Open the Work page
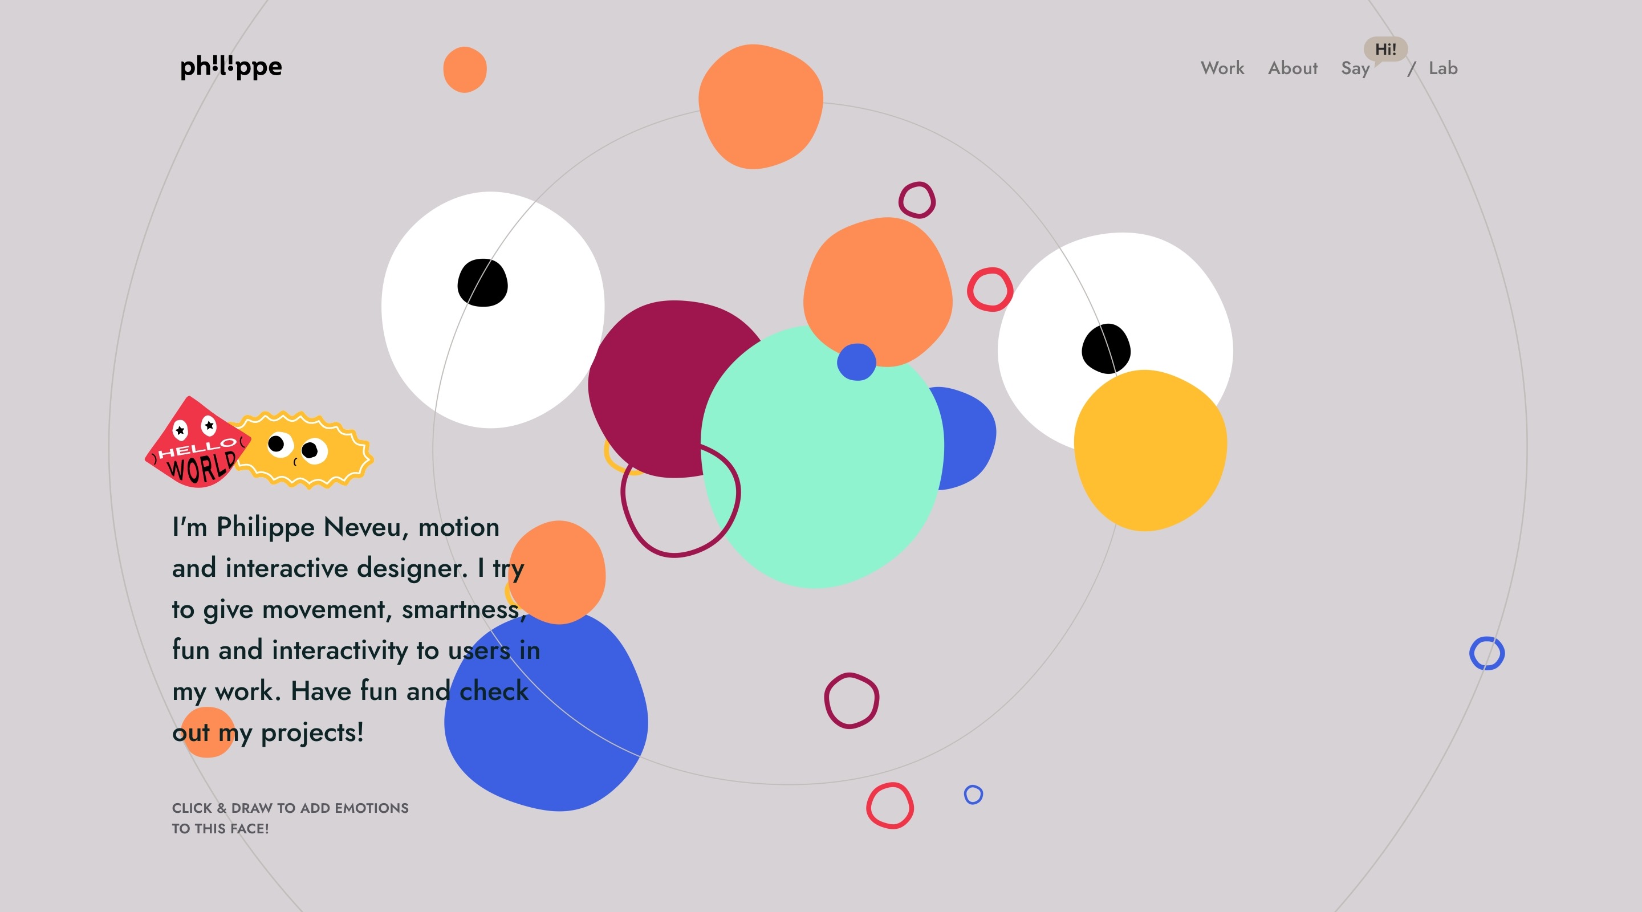This screenshot has height=912, width=1642. (x=1222, y=68)
